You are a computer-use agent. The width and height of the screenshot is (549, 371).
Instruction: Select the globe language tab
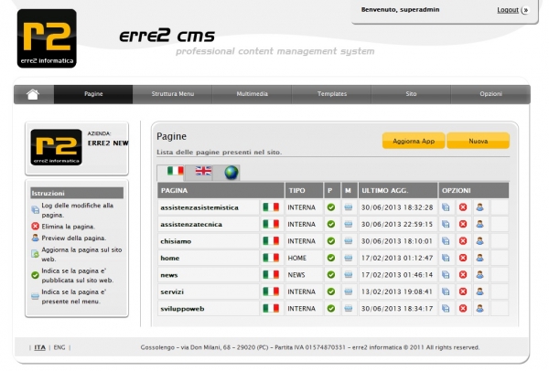coord(231,173)
